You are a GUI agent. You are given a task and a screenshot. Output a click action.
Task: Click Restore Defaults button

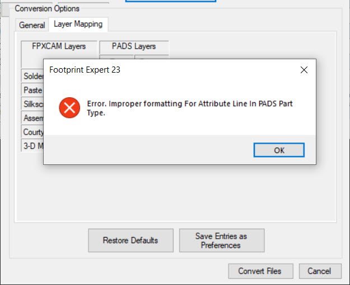pos(130,240)
